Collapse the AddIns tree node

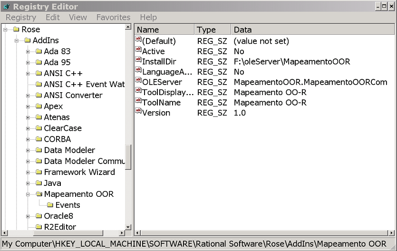pyautogui.click(x=17, y=40)
